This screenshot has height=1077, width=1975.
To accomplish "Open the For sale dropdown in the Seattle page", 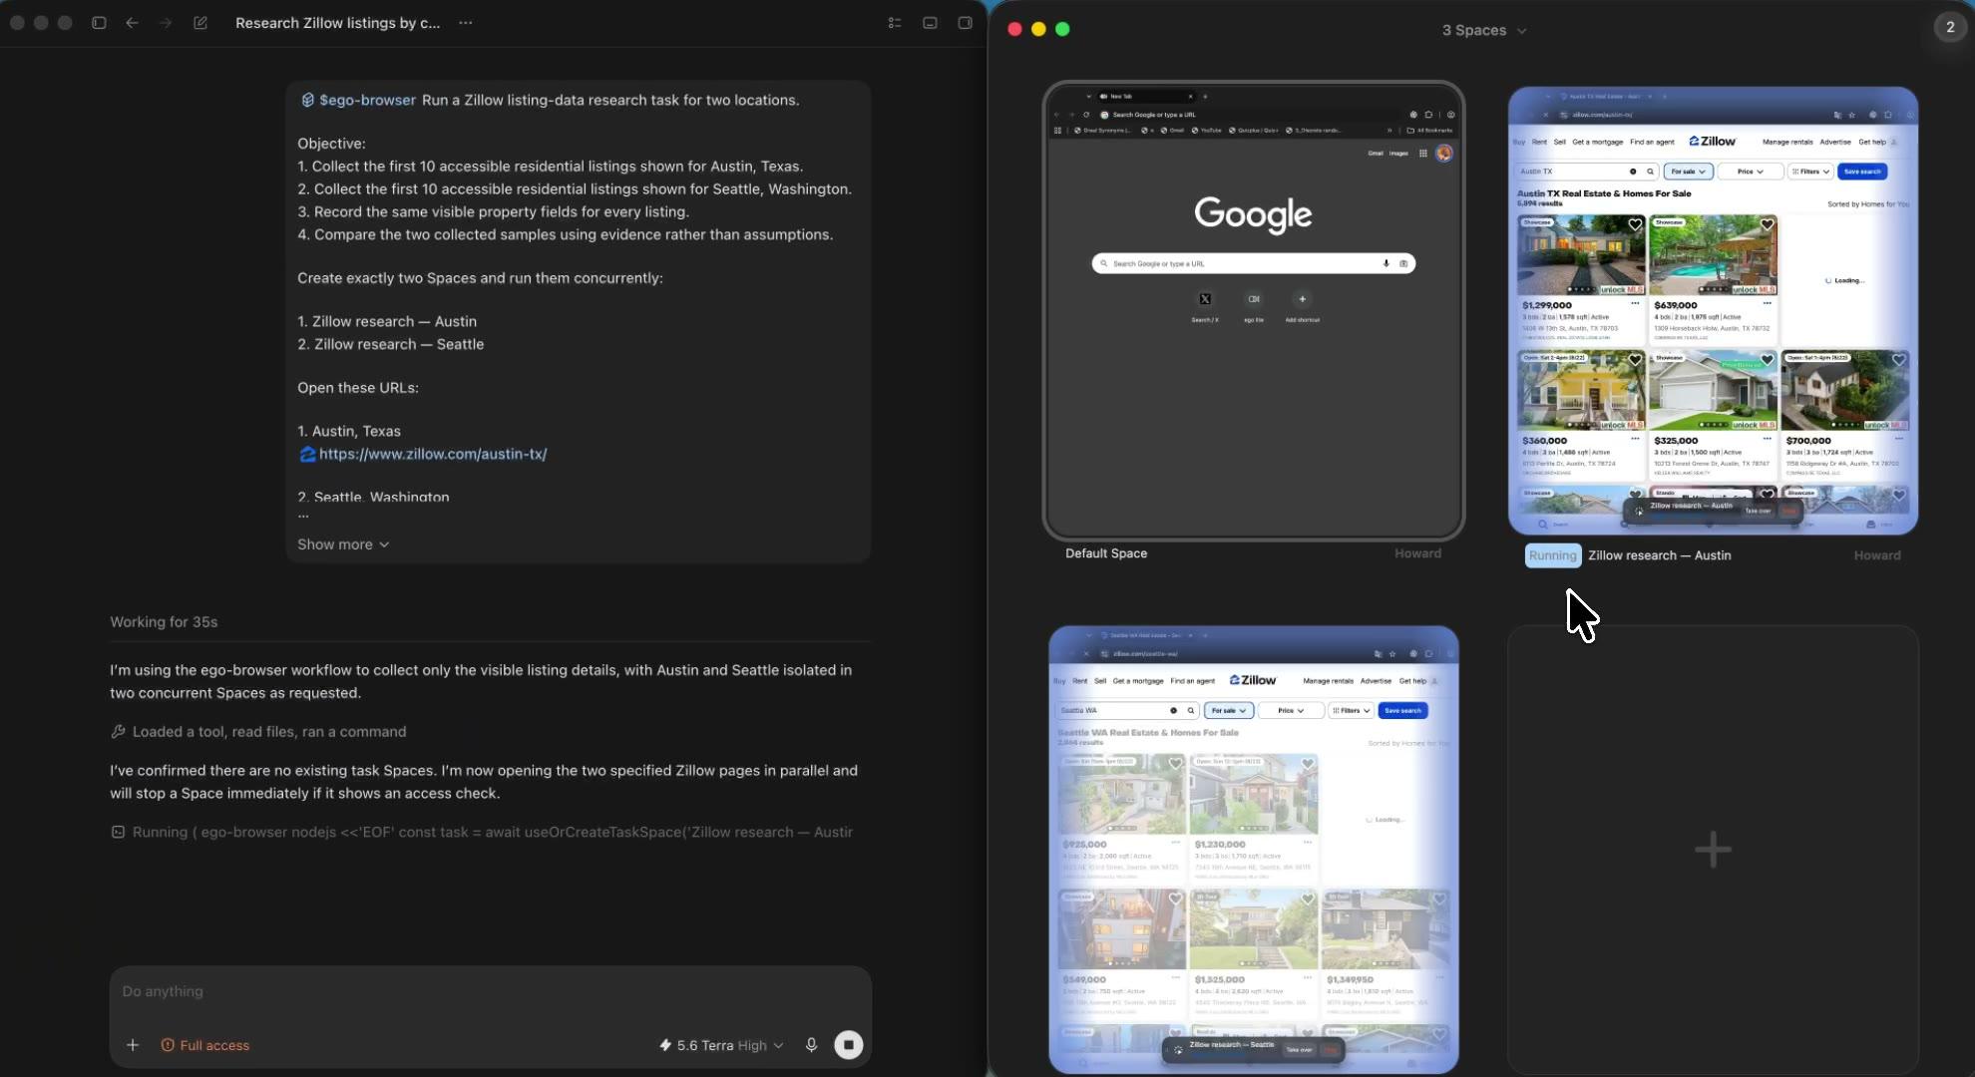I will [1228, 711].
